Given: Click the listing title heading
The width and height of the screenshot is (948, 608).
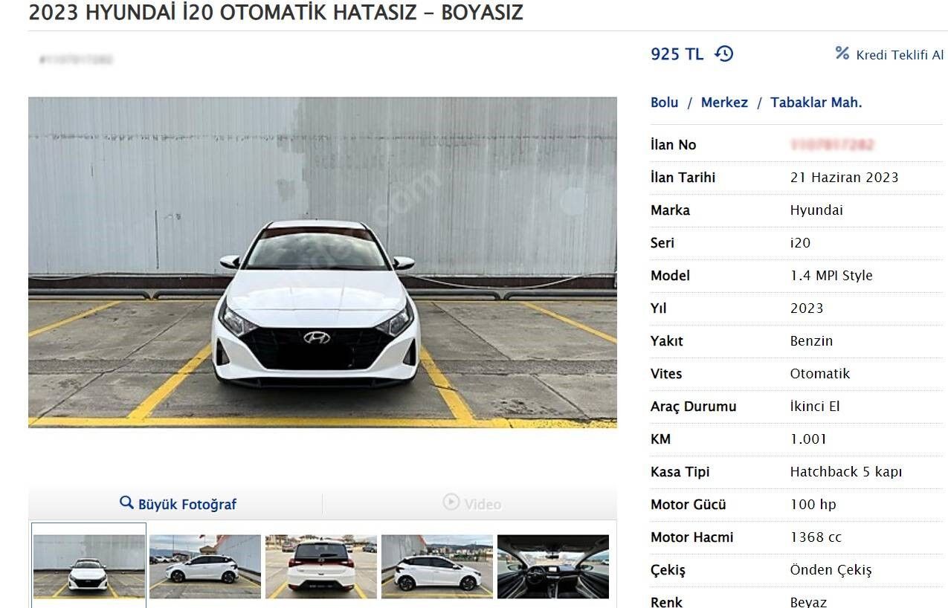Looking at the screenshot, I should click(275, 13).
